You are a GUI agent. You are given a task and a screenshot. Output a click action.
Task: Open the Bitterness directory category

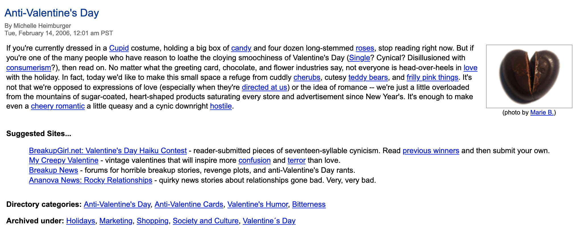pyautogui.click(x=309, y=204)
